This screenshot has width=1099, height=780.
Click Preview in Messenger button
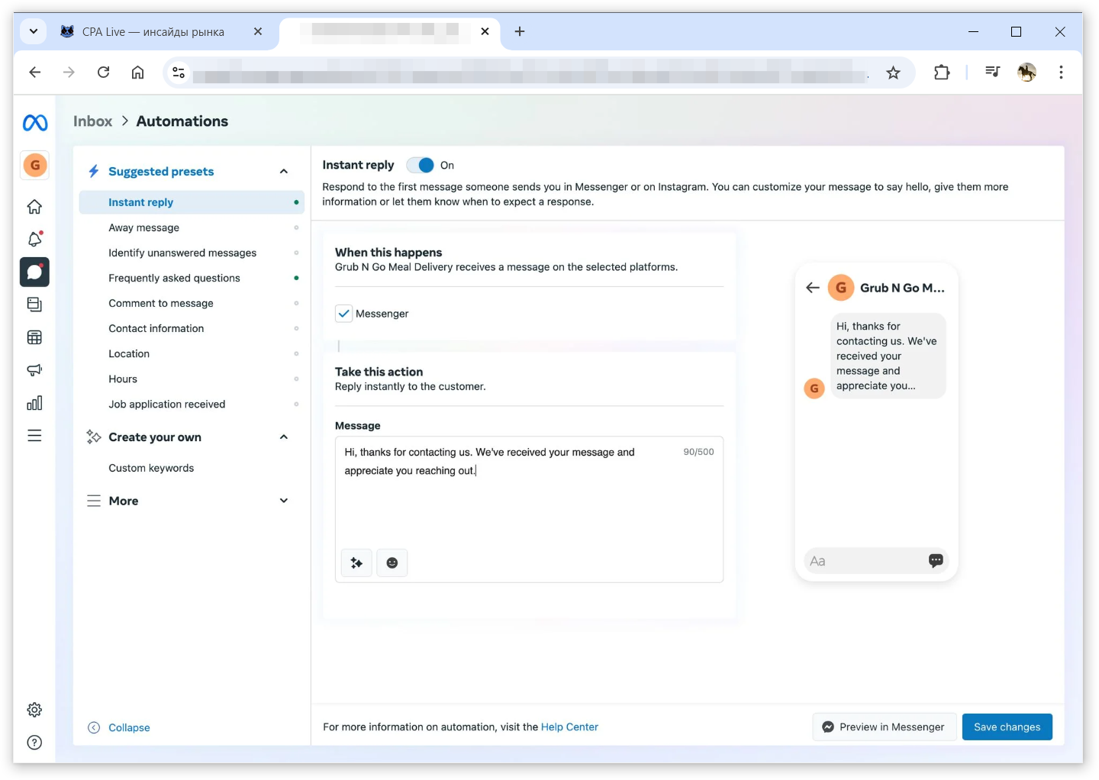coord(884,727)
